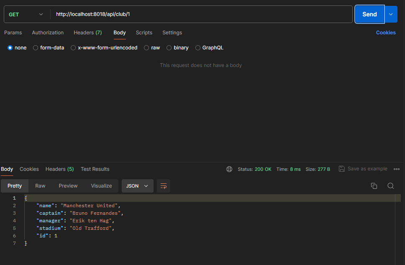Click the "manager" key in response
Image resolution: width=405 pixels, height=265 pixels.
(x=50, y=221)
